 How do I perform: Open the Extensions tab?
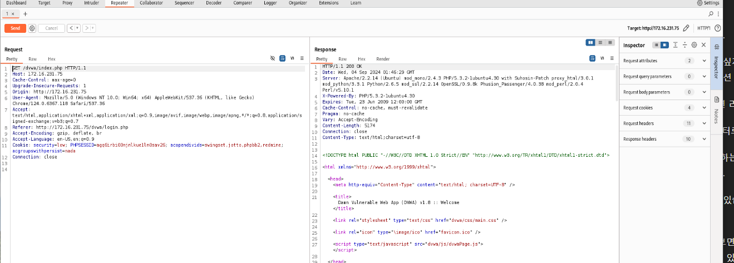(x=329, y=3)
